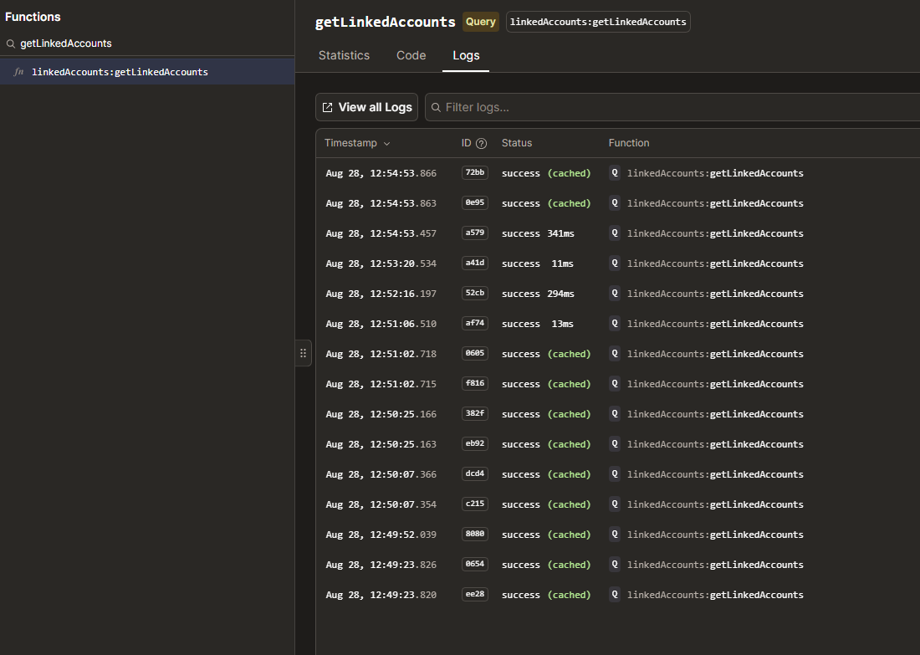Click the Query icon in row ee28
Image resolution: width=920 pixels, height=655 pixels.
coord(615,595)
